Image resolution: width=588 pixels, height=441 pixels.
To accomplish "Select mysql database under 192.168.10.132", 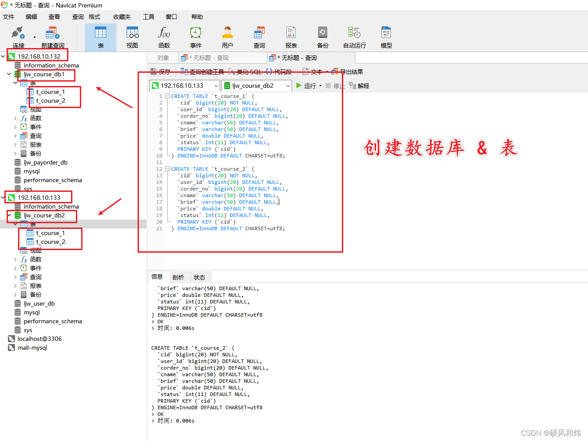I will (32, 171).
